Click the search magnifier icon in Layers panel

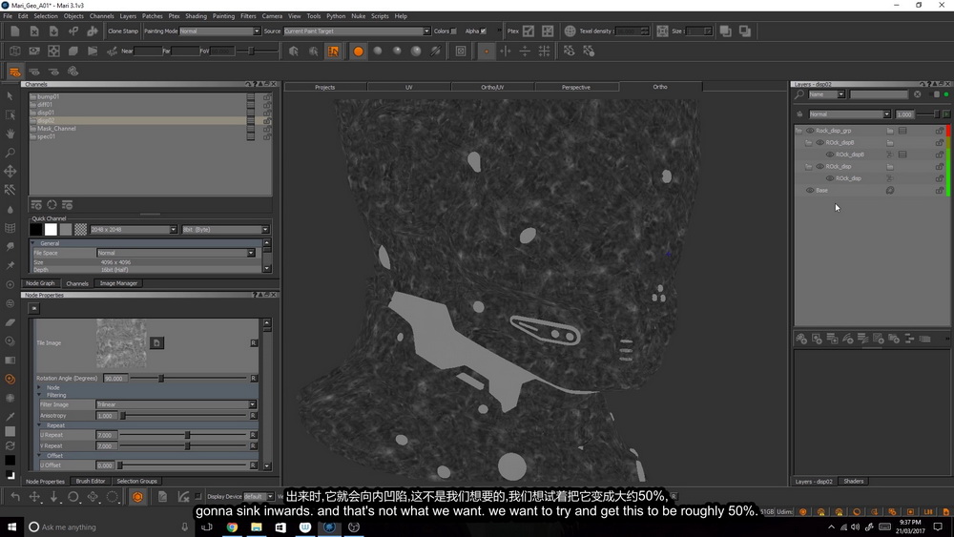(x=799, y=94)
